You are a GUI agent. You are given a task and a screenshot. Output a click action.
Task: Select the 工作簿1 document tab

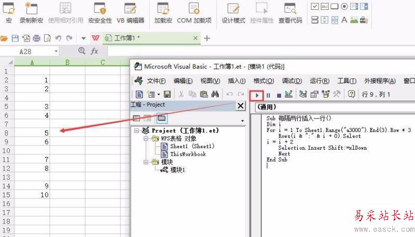151,38
